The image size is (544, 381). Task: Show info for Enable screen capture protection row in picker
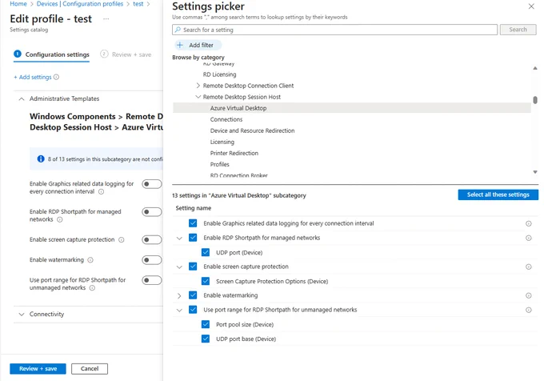528,267
